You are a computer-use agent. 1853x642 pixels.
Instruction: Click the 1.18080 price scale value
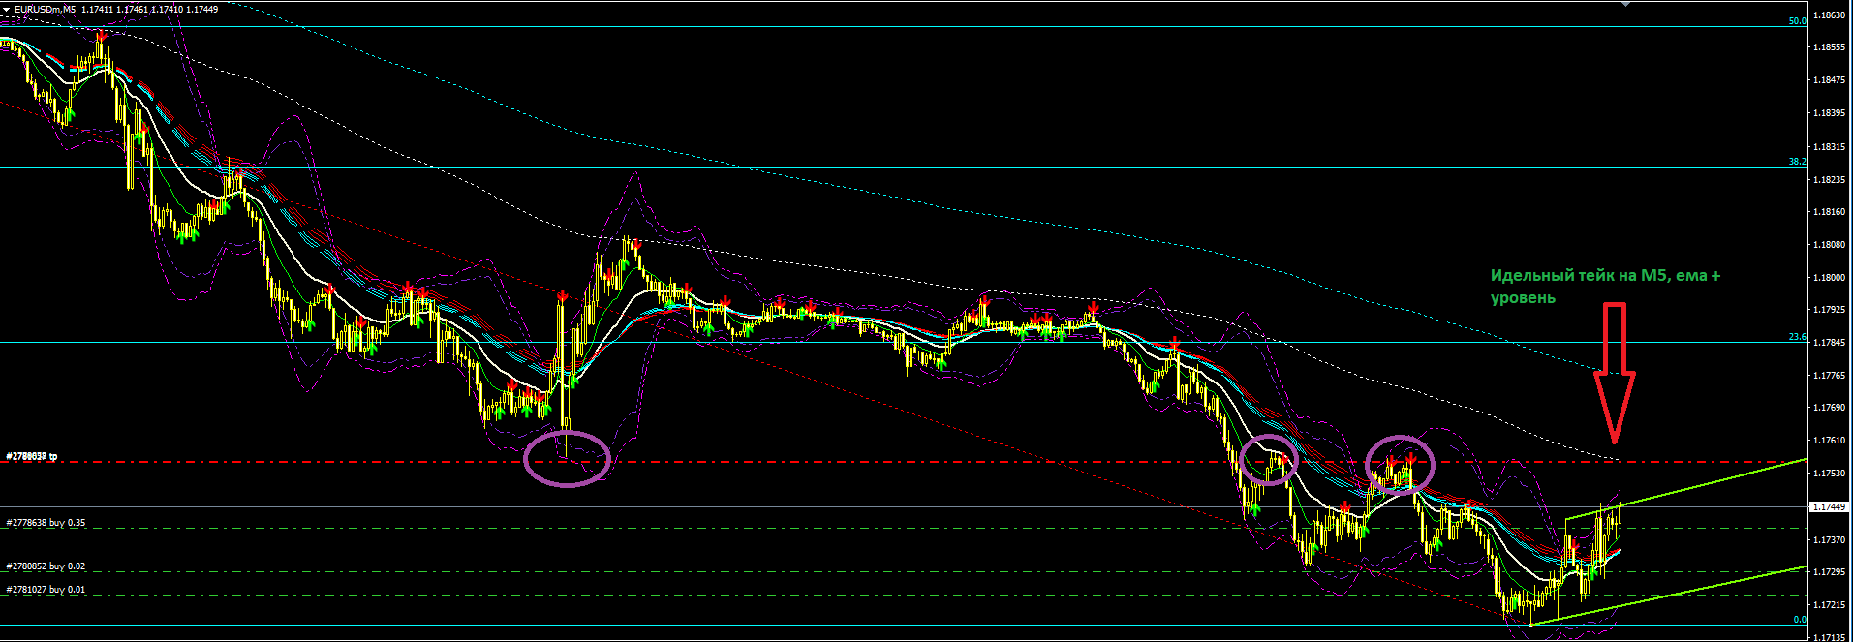1830,245
